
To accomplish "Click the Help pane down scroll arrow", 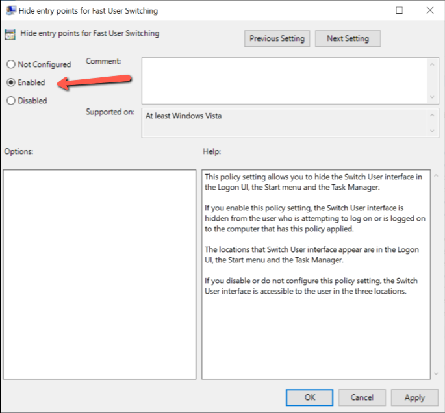I will tap(436, 374).
